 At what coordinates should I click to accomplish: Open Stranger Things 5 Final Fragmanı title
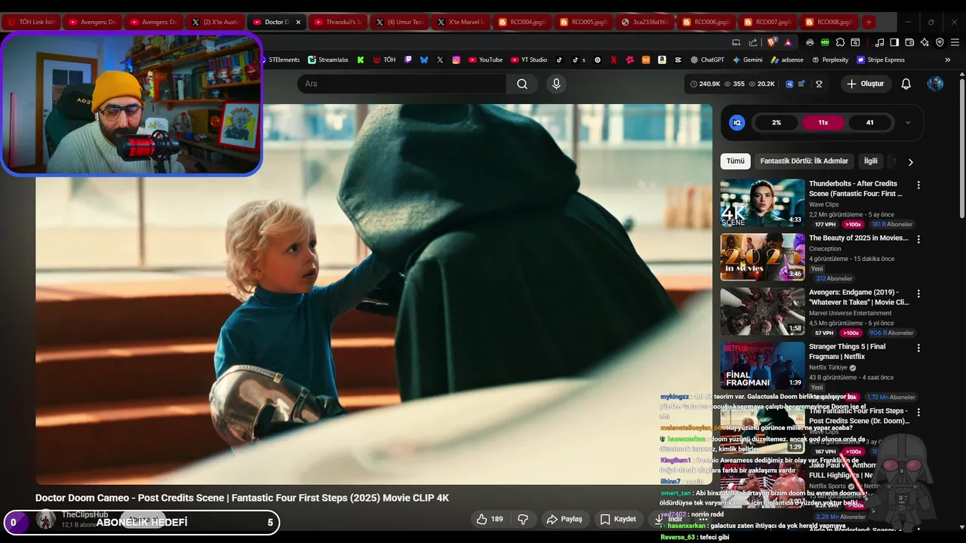coord(848,351)
